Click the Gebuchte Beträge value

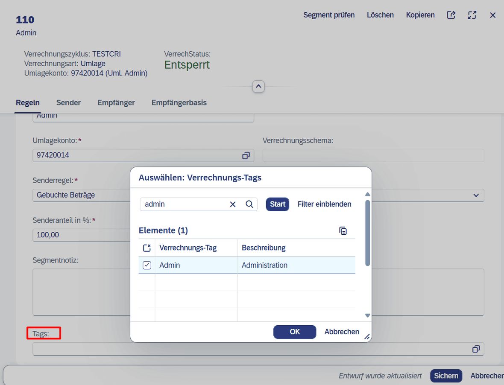(x=66, y=195)
